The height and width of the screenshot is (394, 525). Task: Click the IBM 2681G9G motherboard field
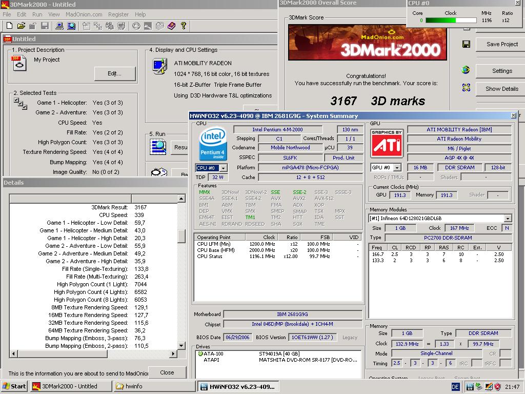click(x=292, y=314)
